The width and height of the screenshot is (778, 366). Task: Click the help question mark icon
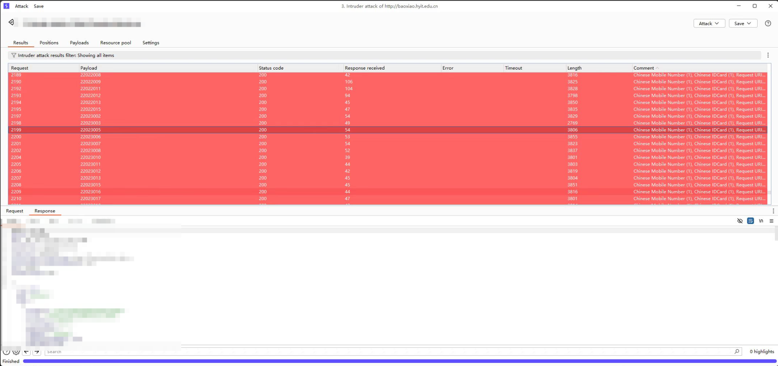(768, 24)
